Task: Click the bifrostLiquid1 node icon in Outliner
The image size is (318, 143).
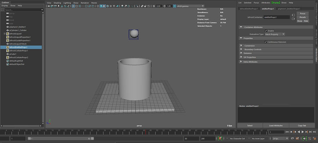Action: point(8,34)
